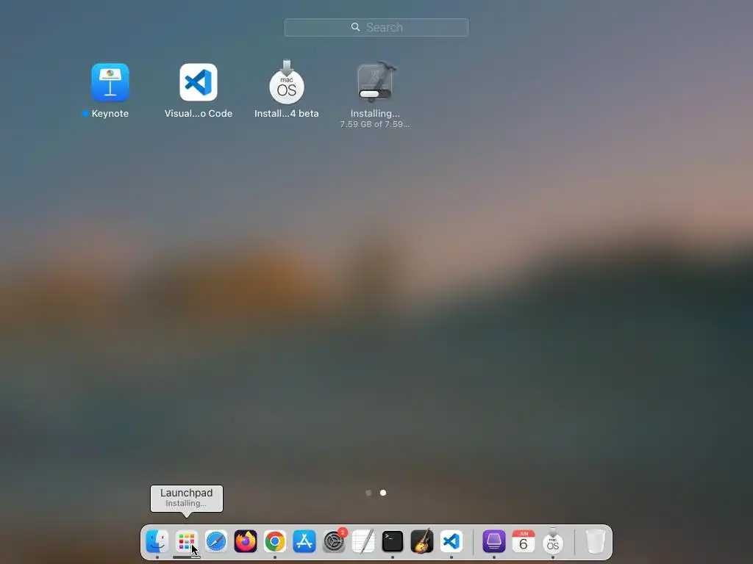Click the "Installing..." label under the Xcode icon
The height and width of the screenshot is (564, 753).
coord(375,114)
